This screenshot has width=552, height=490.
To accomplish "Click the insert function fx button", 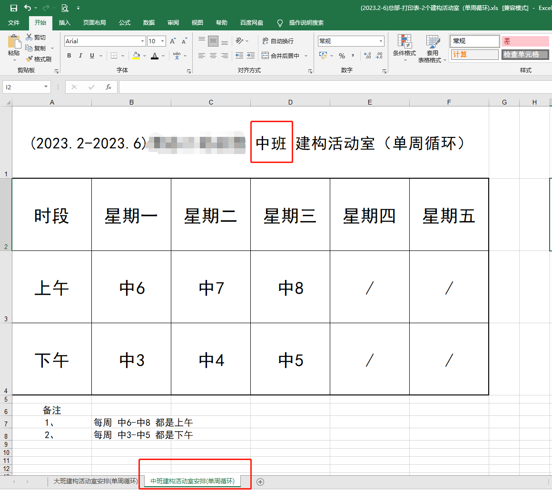I will [x=108, y=87].
